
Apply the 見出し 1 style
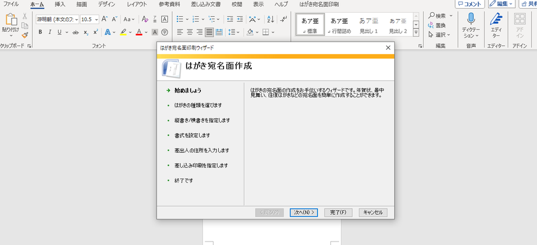click(x=368, y=25)
